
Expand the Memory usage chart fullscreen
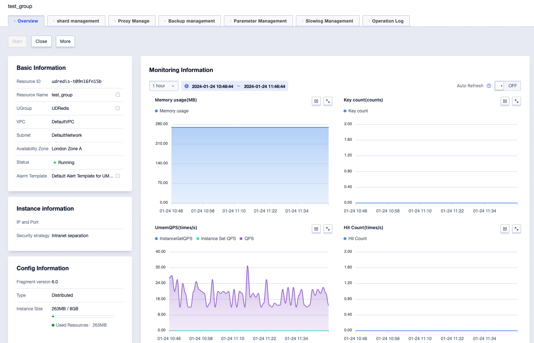click(328, 101)
